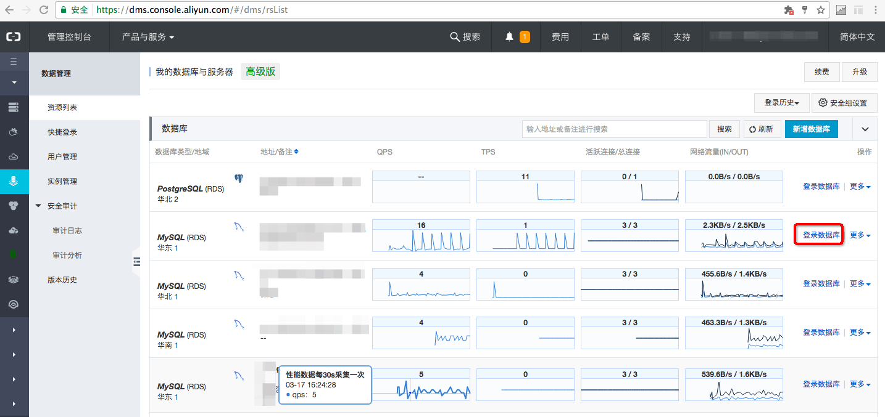
Task: Open the server stack icon in left rail
Action: 14,107
